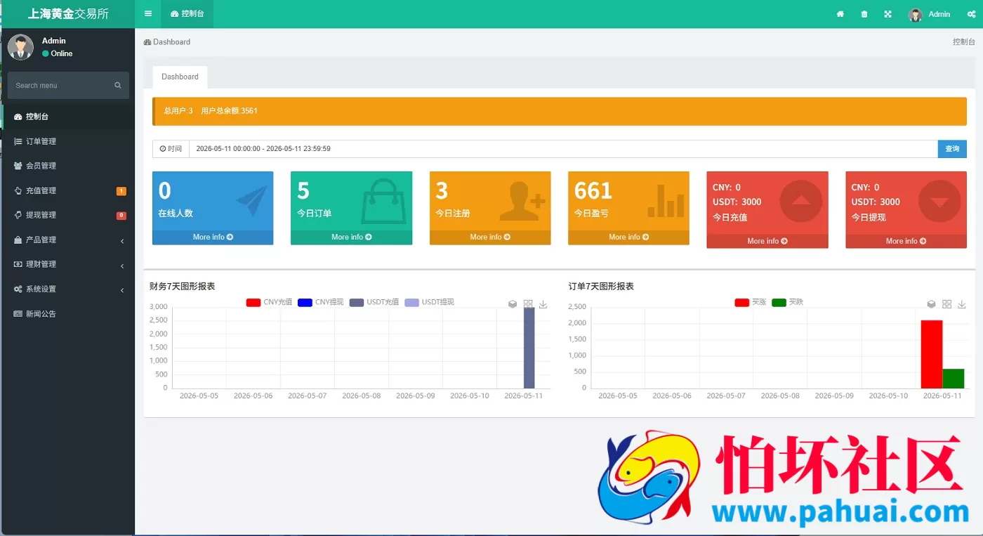Toggle USDT提现 light purple legend swatch
983x536 pixels.
(411, 303)
